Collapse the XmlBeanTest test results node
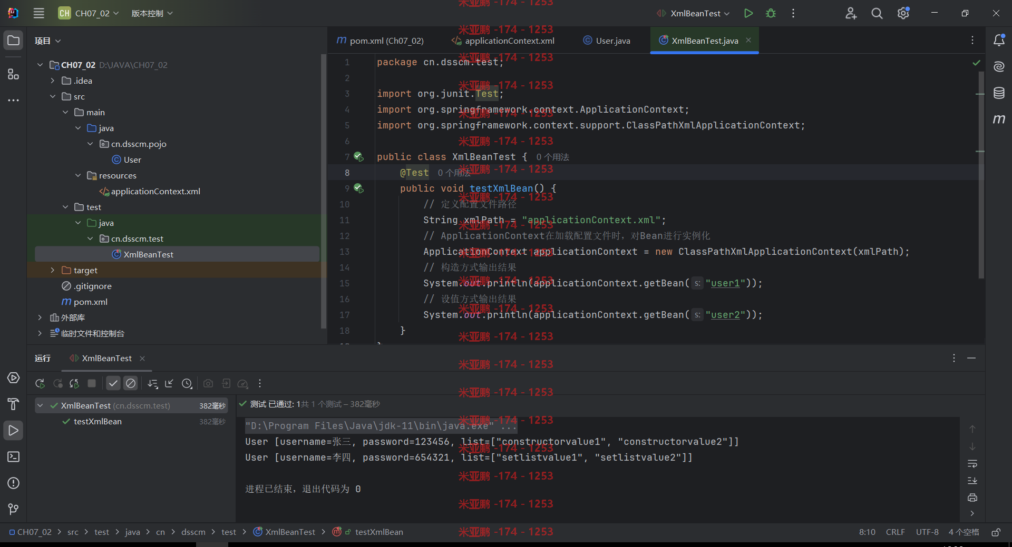Image resolution: width=1012 pixels, height=547 pixels. tap(40, 405)
